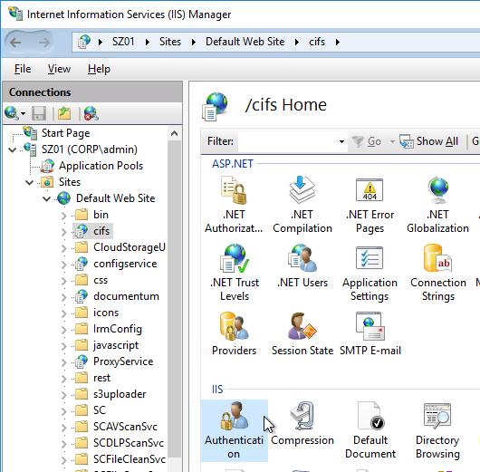Open the Filter combo box dropdown
This screenshot has height=472, width=480.
(341, 141)
